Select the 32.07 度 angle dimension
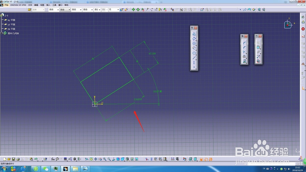Image resolution: width=306 pixels, height=172 pixels. click(158, 91)
